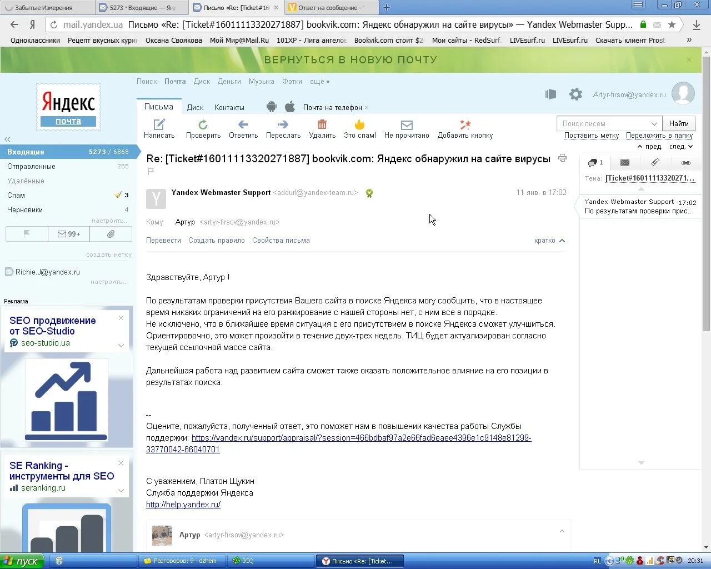Image resolution: width=711 pixels, height=569 pixels.
Task: Click the Найти search button
Action: (679, 123)
